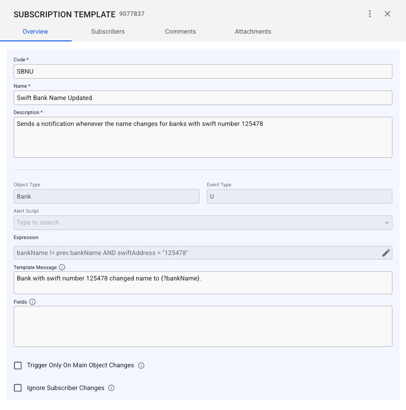The image size is (406, 410).
Task: Click the Alert Script search field
Action: pos(195,223)
